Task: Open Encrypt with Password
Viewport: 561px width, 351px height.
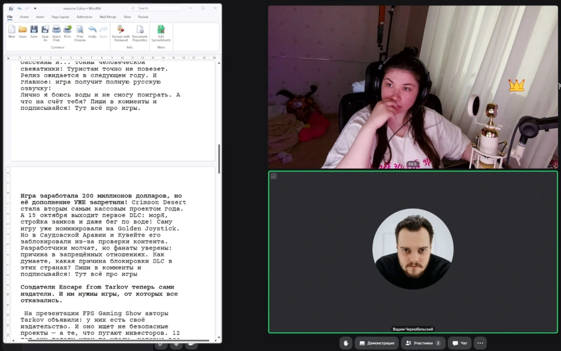Action: [121, 33]
